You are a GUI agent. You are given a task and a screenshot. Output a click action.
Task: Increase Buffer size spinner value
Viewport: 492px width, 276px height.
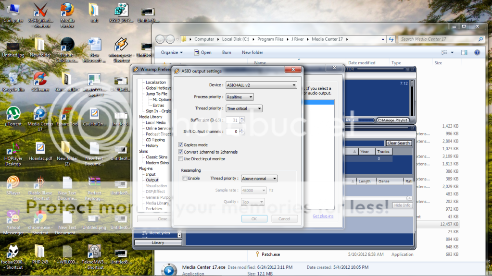point(242,119)
